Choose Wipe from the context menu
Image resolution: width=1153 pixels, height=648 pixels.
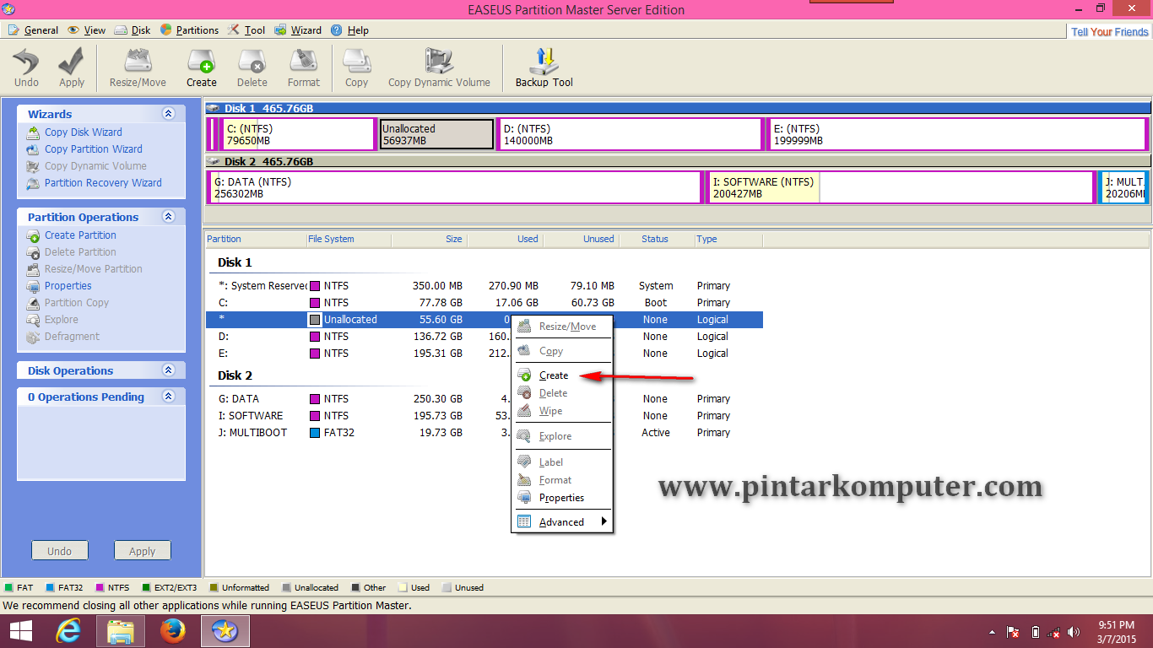[550, 411]
